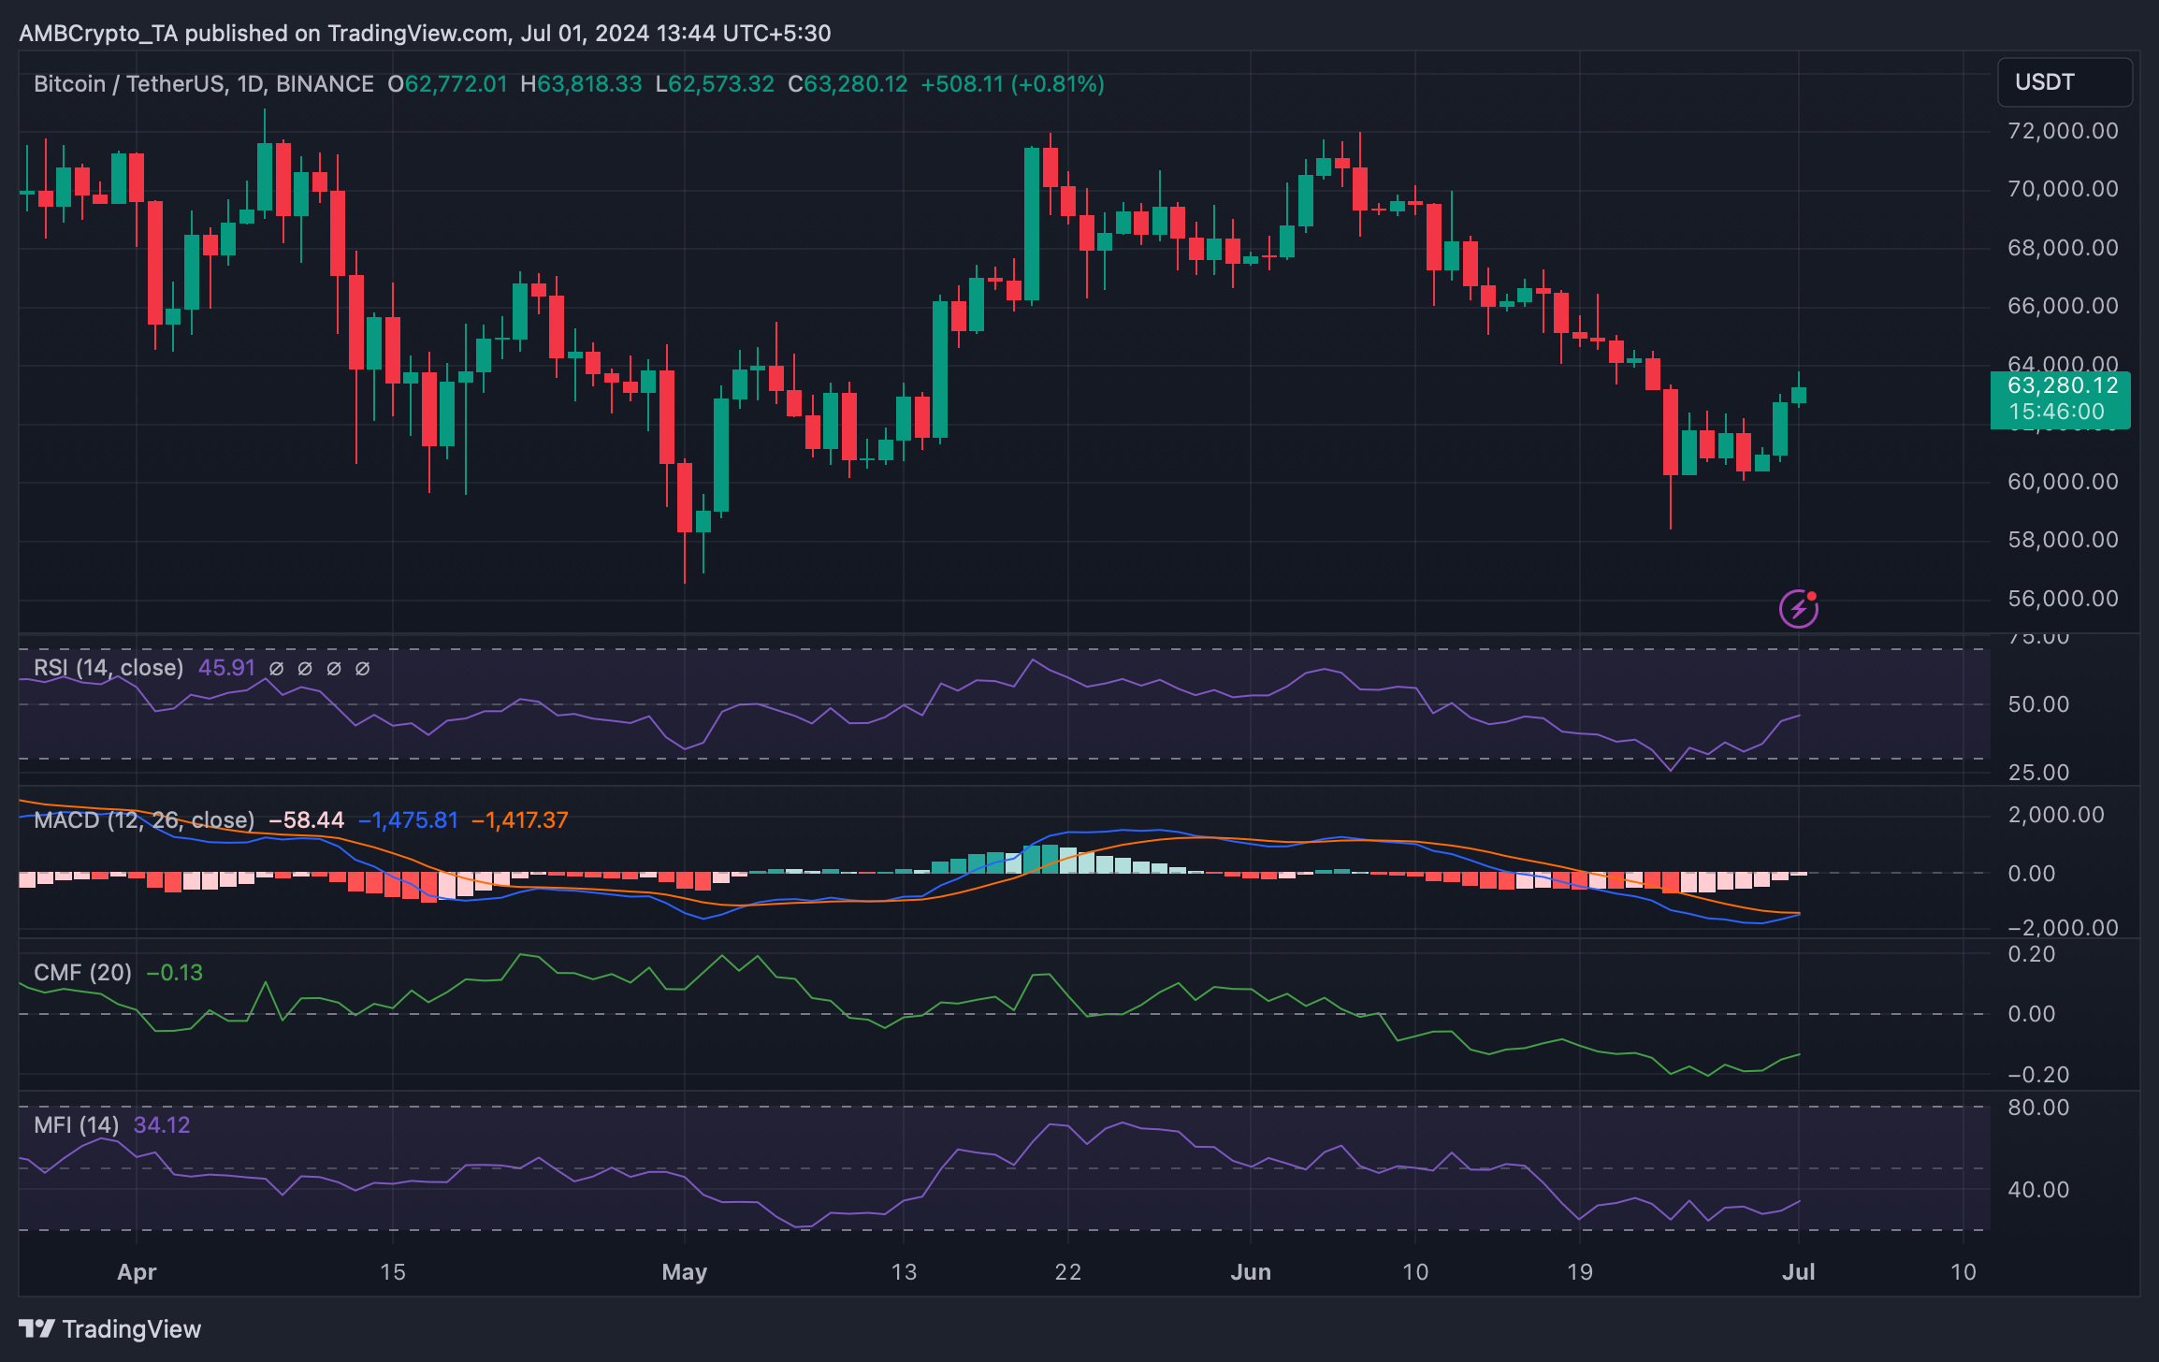
Task: Click the purple lightning bolt icon
Action: pos(1798,609)
